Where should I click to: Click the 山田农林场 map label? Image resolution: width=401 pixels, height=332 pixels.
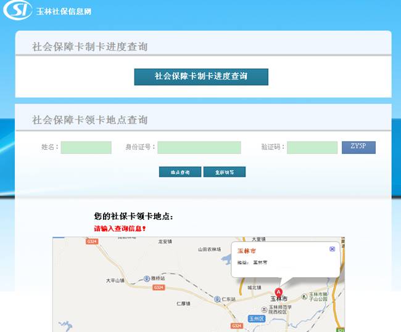point(210,249)
